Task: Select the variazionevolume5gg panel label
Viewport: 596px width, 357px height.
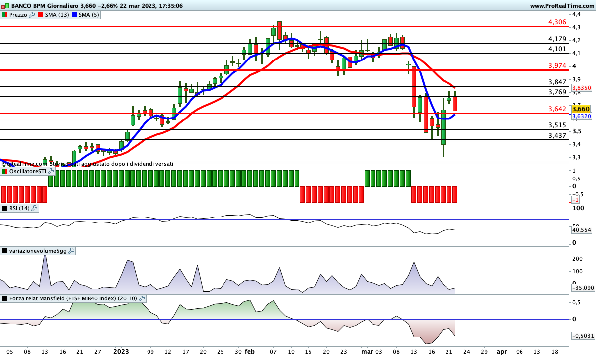Action: pyautogui.click(x=38, y=251)
